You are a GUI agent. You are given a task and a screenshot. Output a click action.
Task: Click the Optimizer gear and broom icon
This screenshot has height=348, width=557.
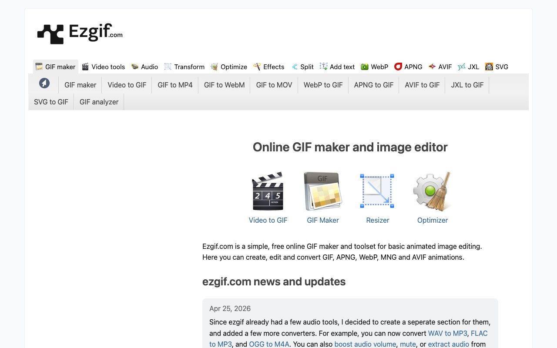click(x=432, y=191)
